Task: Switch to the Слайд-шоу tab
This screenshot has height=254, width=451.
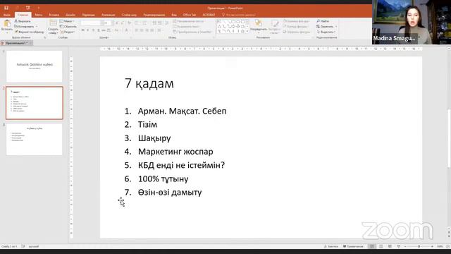Action: [129, 15]
